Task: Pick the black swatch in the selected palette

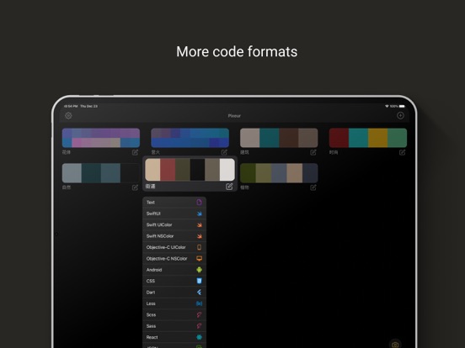Action: (x=197, y=170)
